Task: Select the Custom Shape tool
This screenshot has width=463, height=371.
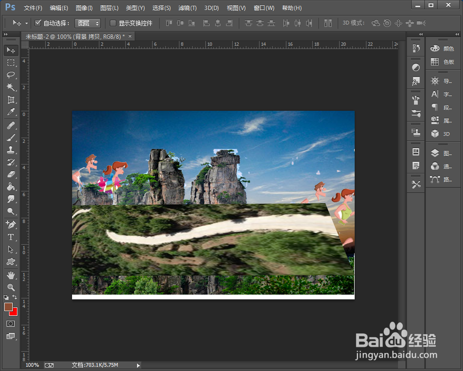Action: (11, 262)
